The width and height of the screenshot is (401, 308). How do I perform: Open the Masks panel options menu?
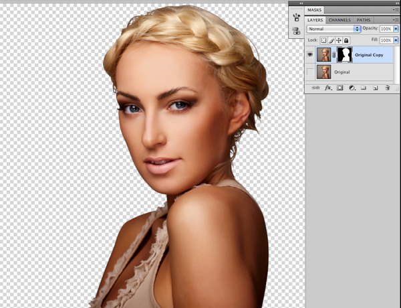coord(396,10)
